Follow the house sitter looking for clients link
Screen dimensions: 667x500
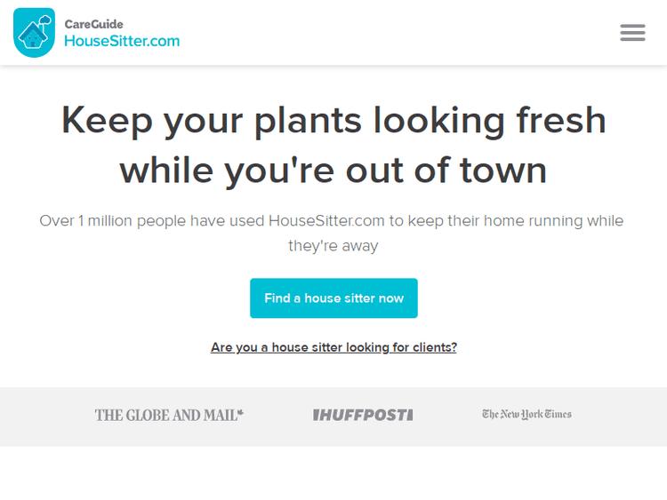(x=333, y=347)
